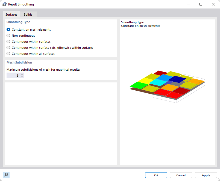Image resolution: width=220 pixels, height=181 pixels.
Task: Choose Continuous within all surfaces
Action: click(31, 54)
